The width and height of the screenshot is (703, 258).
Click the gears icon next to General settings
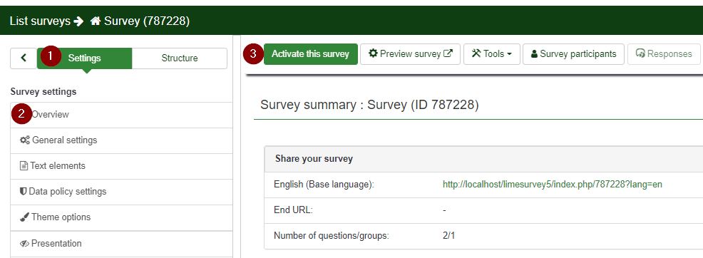pyautogui.click(x=25, y=140)
